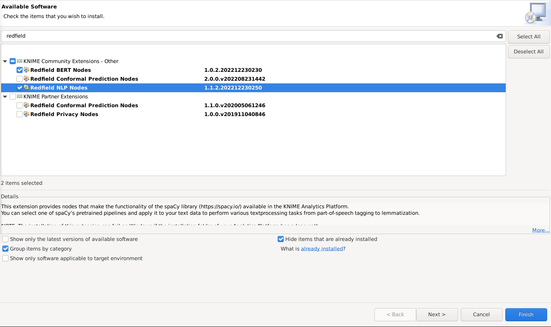The width and height of the screenshot is (551, 327).
Task: Click the Deselect All button
Action: point(529,52)
